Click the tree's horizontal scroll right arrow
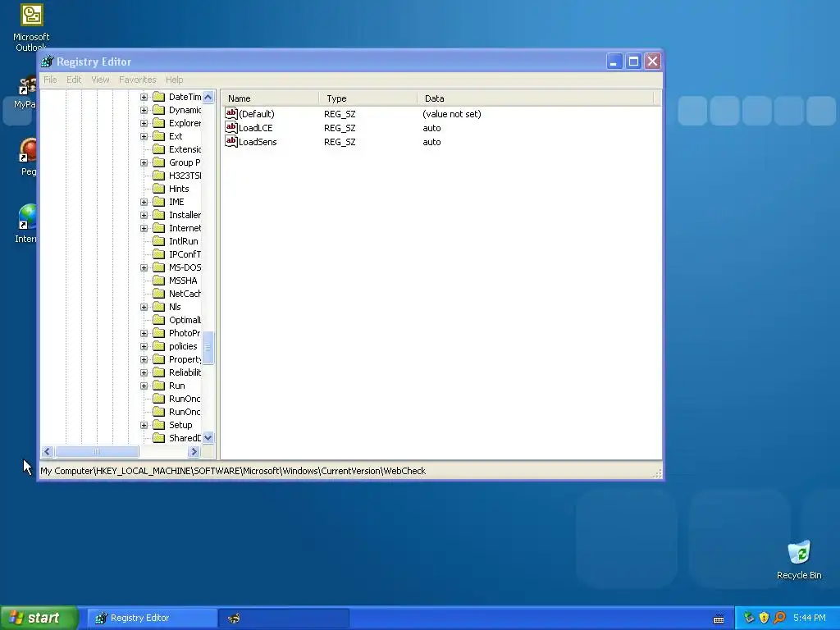 click(x=194, y=452)
